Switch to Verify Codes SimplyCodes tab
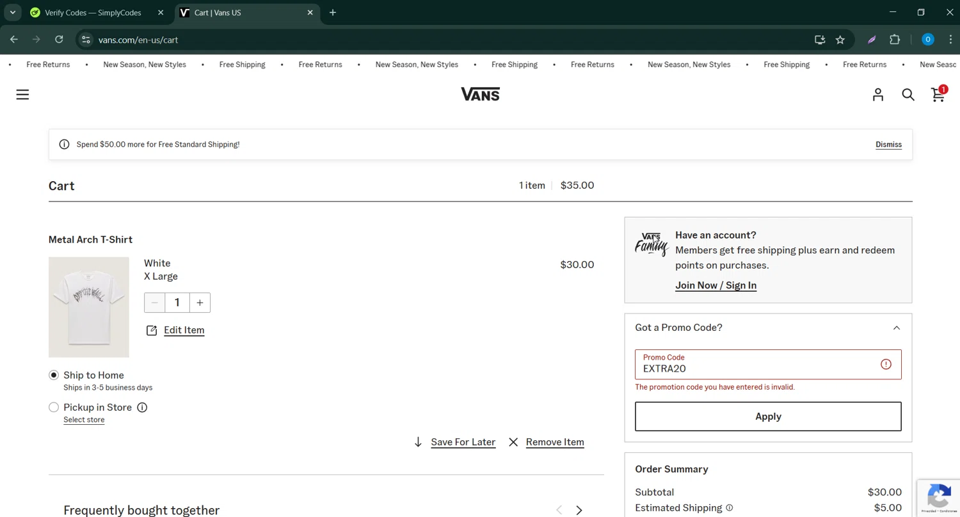The image size is (960, 517). [93, 12]
